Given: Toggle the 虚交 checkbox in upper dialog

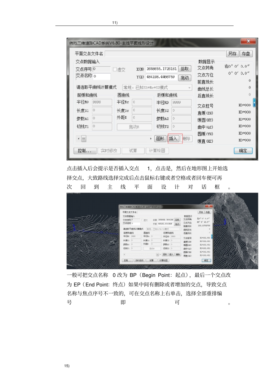Looking at the screenshot, I should [x=115, y=69].
